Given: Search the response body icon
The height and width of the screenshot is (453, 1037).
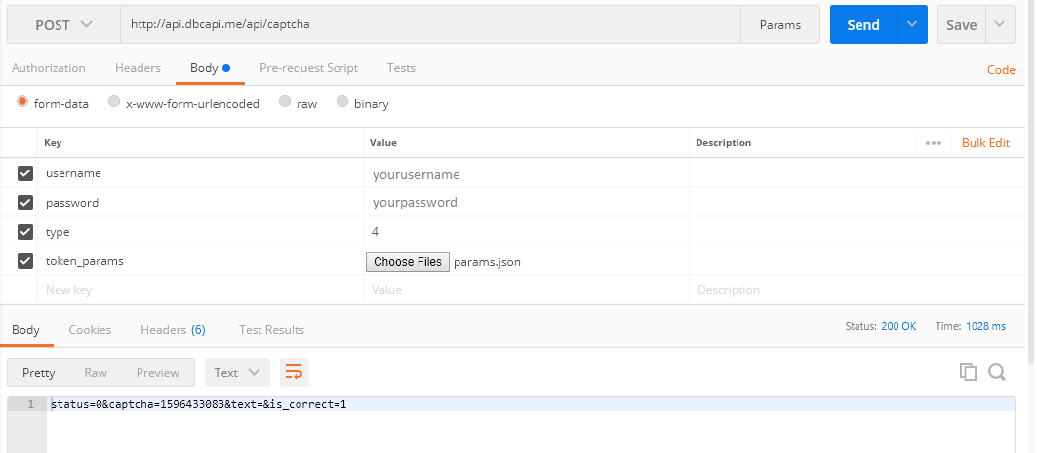Looking at the screenshot, I should 996,372.
